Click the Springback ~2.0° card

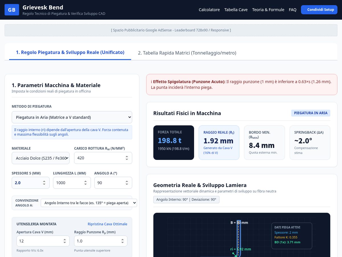pos(310,142)
